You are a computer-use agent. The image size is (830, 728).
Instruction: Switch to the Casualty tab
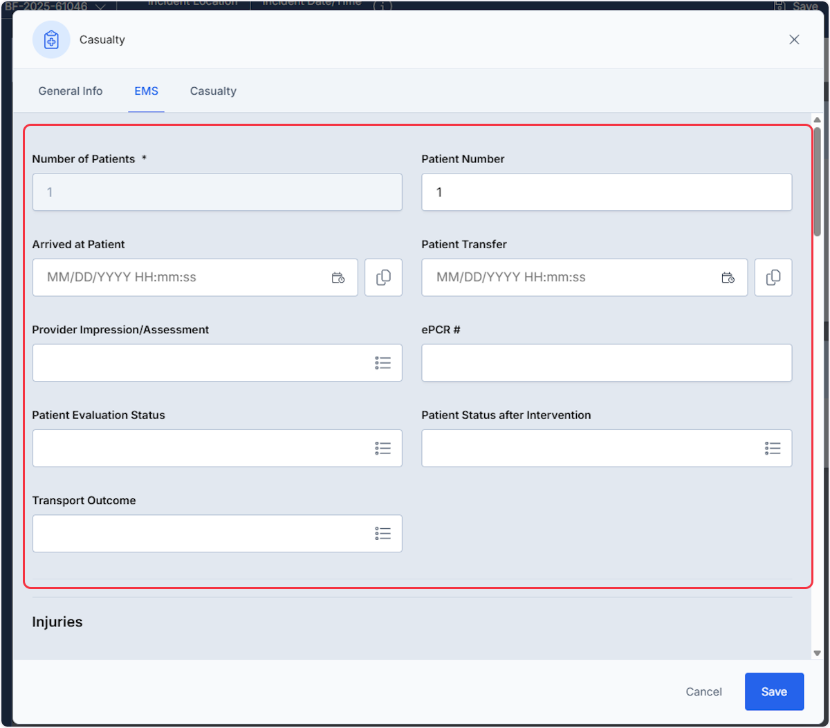tap(213, 91)
